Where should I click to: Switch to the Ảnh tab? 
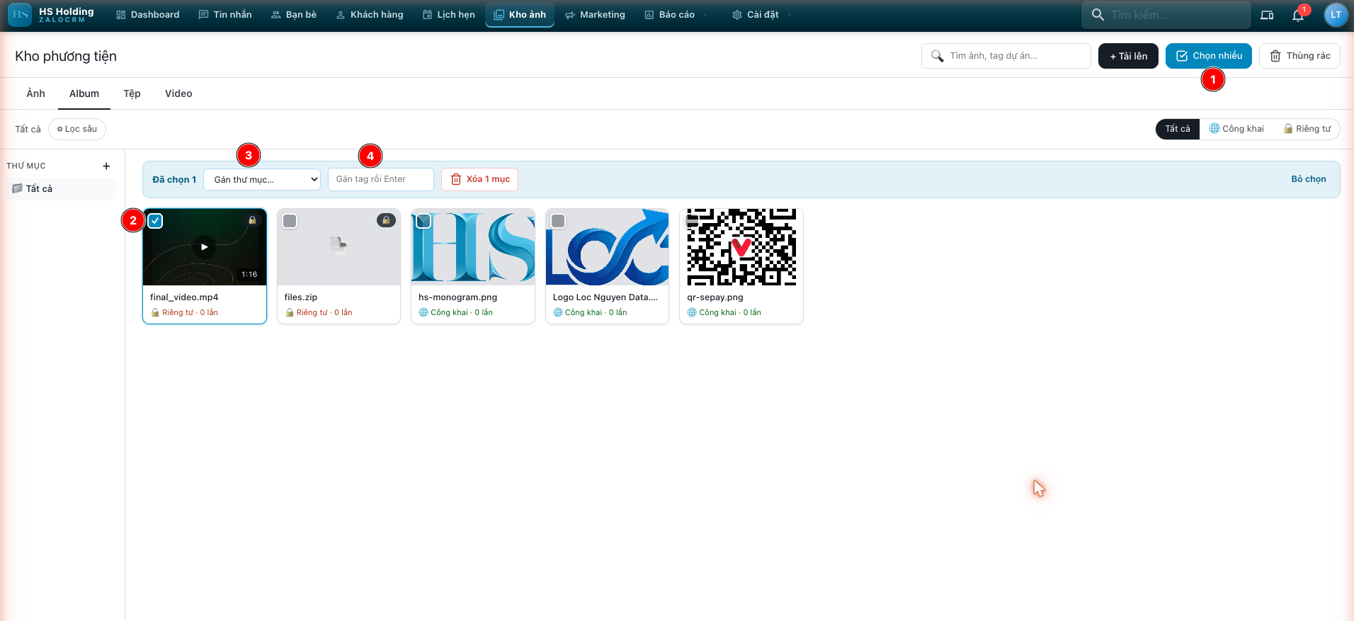(x=35, y=93)
